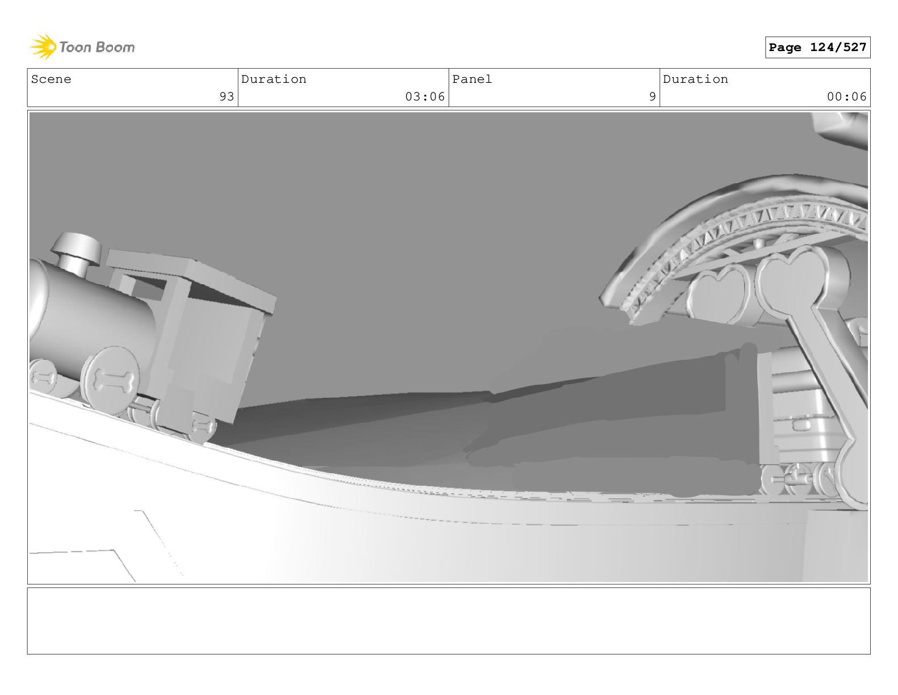Select panel number '9'
The height and width of the screenshot is (695, 898).
652,96
